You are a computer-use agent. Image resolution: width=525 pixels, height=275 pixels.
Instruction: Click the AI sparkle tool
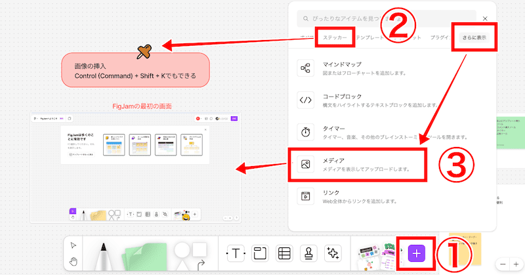[x=333, y=253]
